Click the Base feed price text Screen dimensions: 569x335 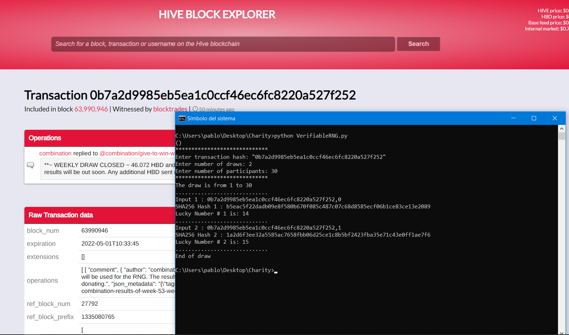click(x=548, y=23)
